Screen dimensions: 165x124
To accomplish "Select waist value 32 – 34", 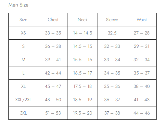I will click(x=142, y=60).
